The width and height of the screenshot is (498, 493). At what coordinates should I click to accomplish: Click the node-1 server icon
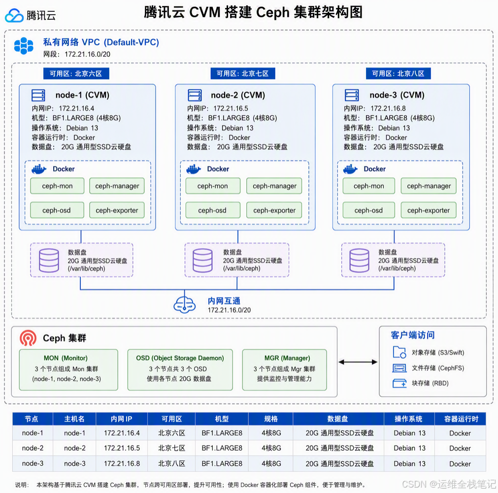[x=38, y=95]
